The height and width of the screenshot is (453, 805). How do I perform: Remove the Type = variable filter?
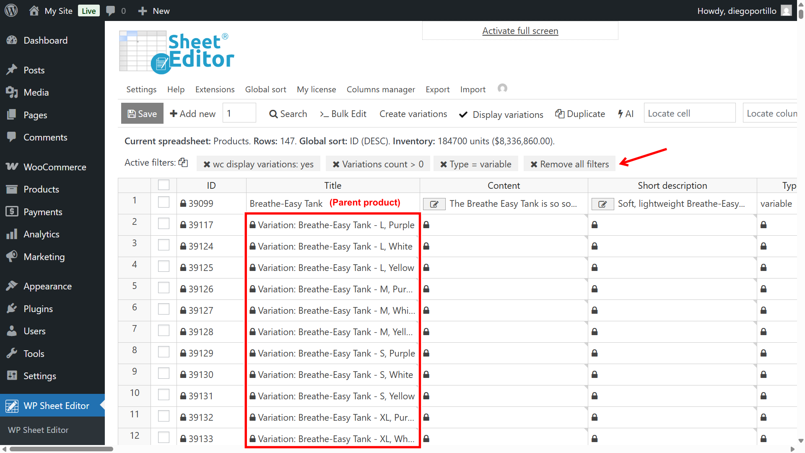444,164
